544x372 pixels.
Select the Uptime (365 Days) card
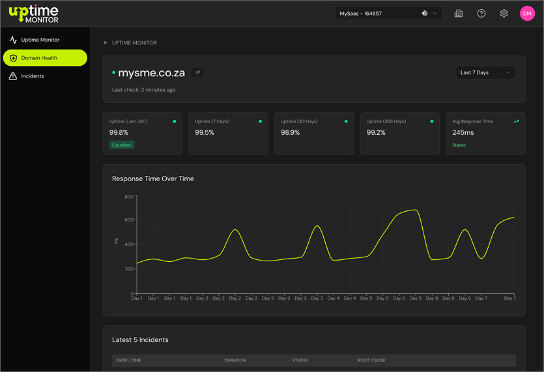[400, 134]
